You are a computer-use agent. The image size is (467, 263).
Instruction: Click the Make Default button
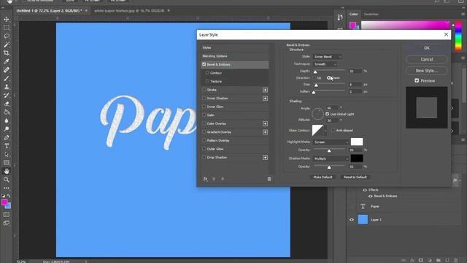point(323,177)
